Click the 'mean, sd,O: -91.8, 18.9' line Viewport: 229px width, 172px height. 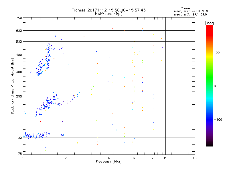[191, 11]
